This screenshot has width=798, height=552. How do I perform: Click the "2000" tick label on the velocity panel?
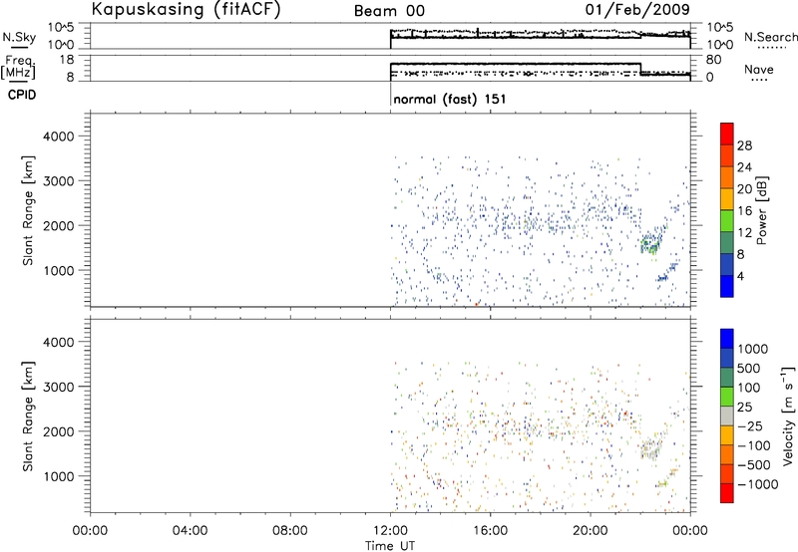coord(59,431)
